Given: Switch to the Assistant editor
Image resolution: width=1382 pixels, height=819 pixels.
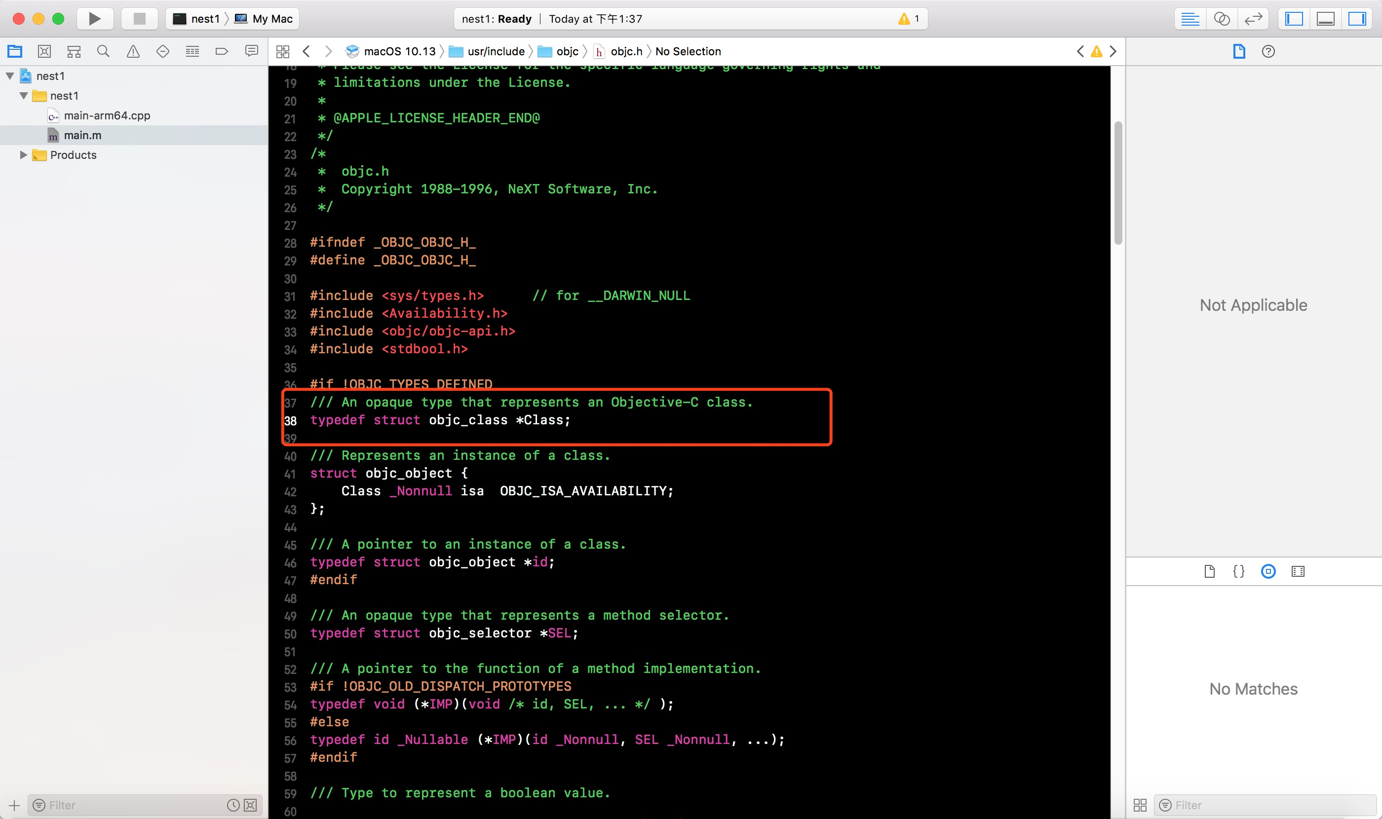Looking at the screenshot, I should (1221, 19).
